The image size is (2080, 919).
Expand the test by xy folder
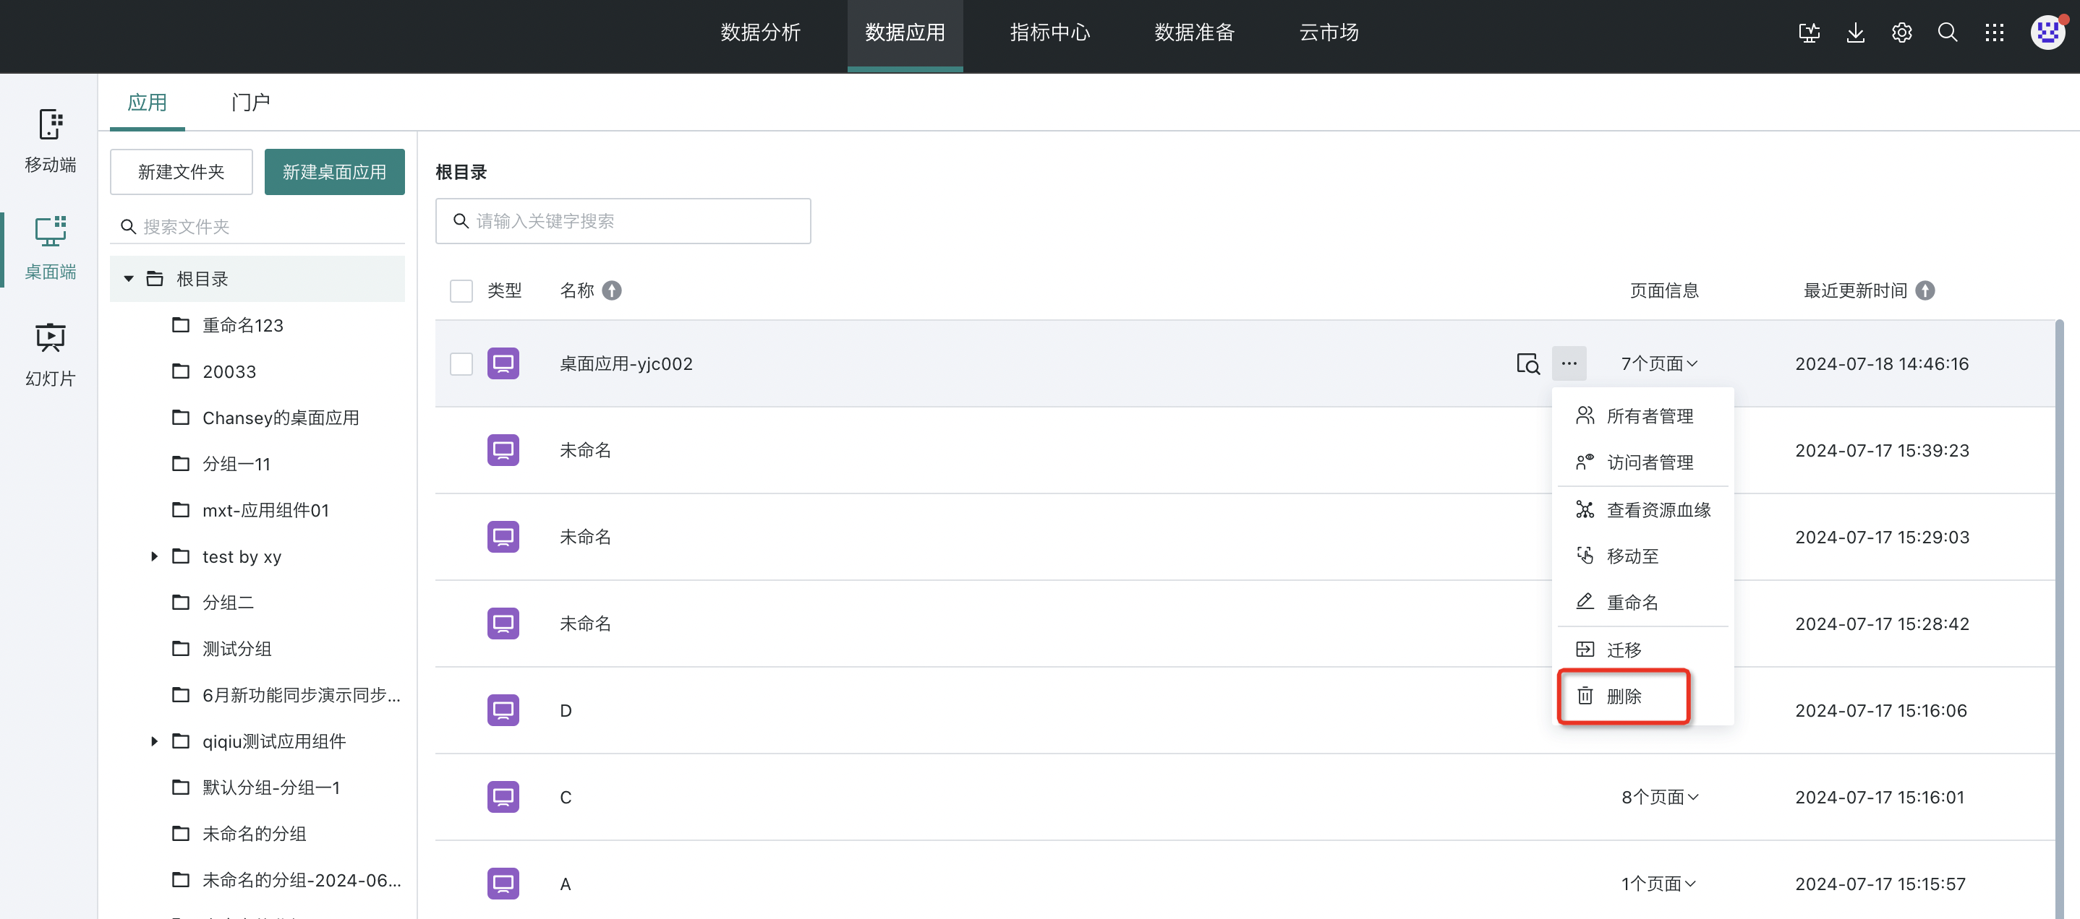pos(154,557)
